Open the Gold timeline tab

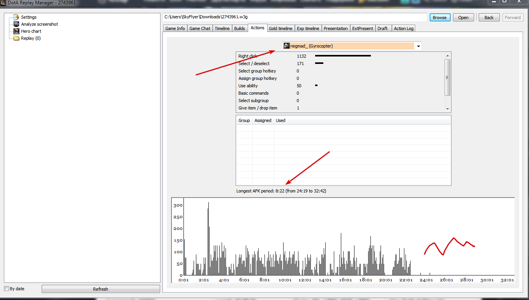coord(280,28)
